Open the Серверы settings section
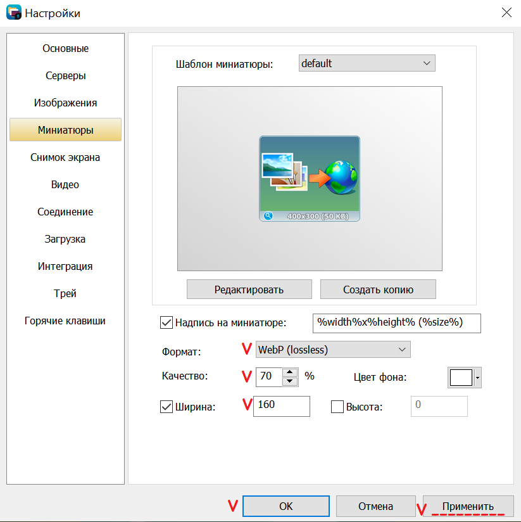Image resolution: width=521 pixels, height=522 pixels. [66, 75]
